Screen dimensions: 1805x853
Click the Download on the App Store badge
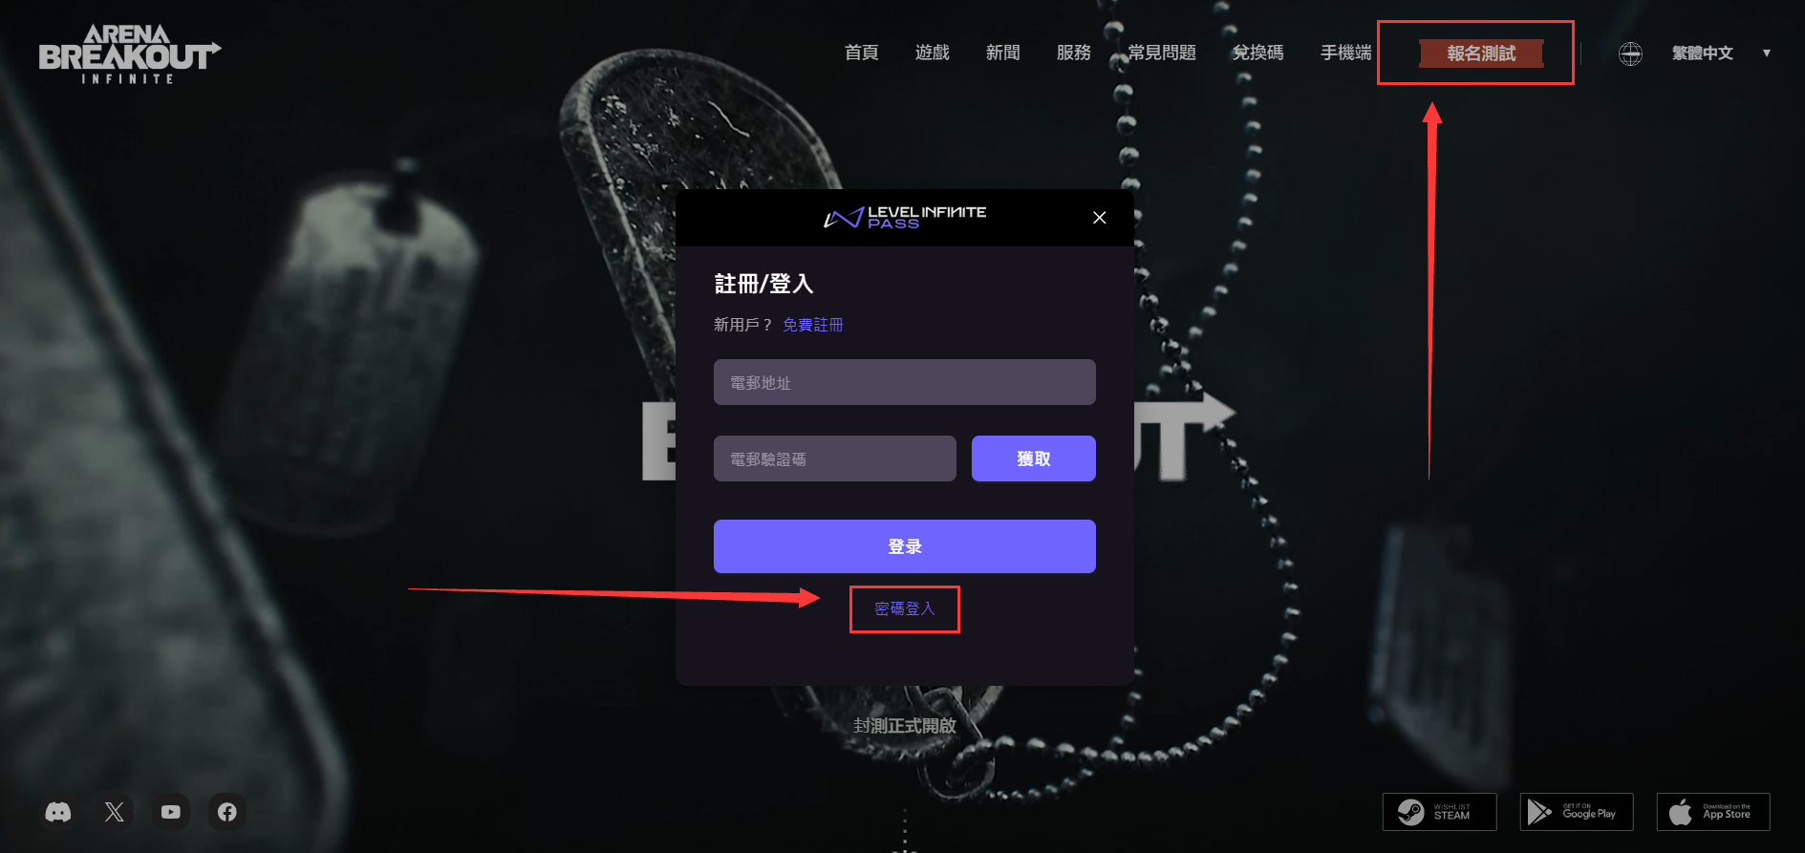click(x=1713, y=812)
